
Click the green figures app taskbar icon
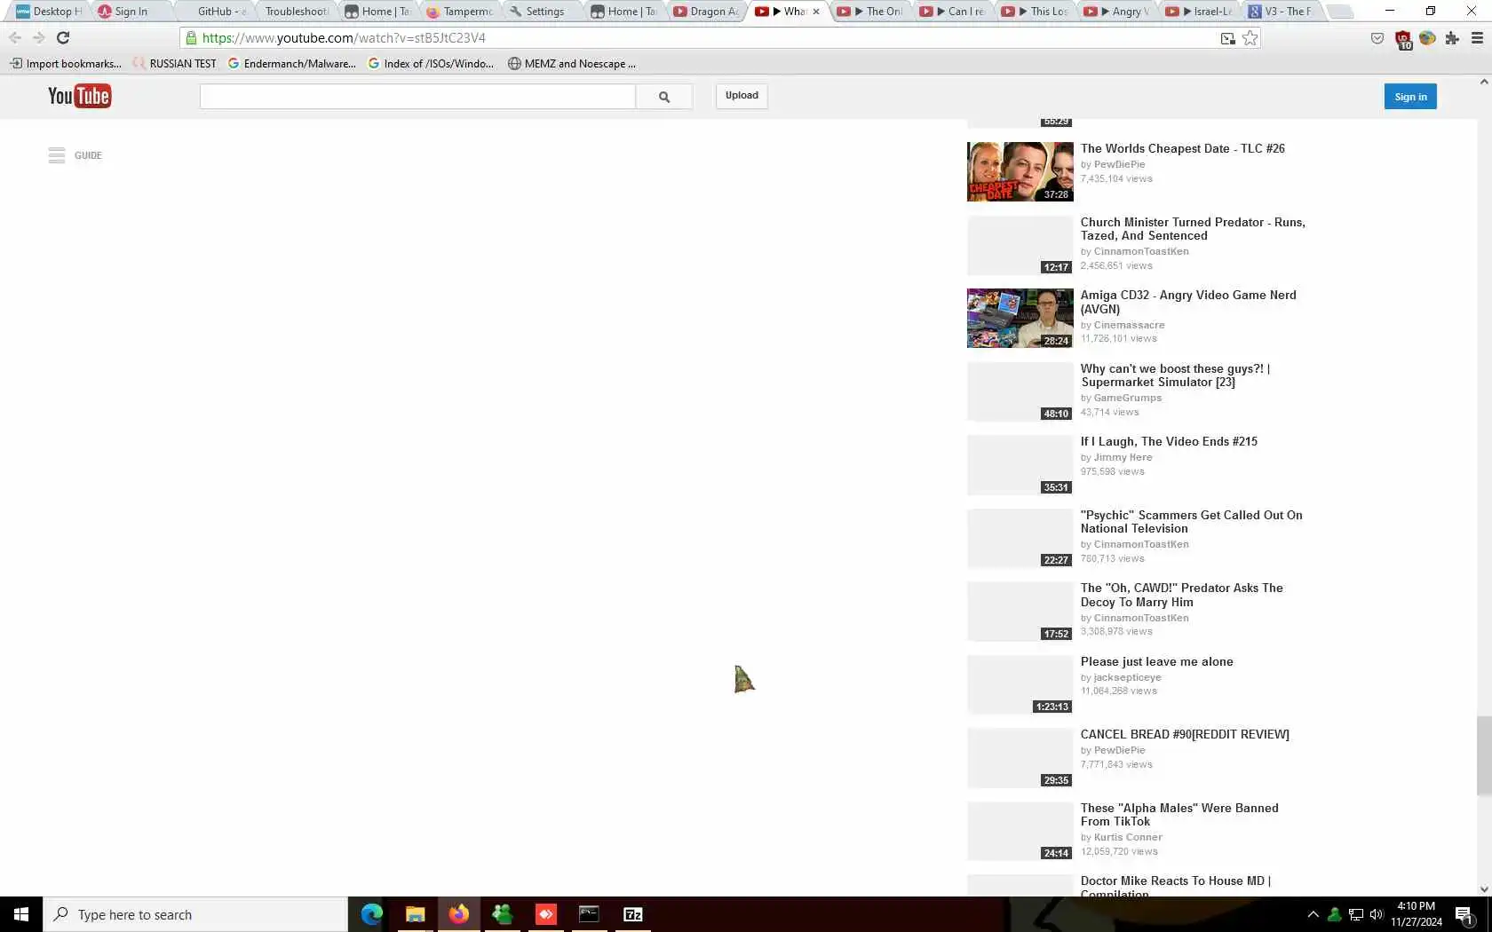coord(502,914)
